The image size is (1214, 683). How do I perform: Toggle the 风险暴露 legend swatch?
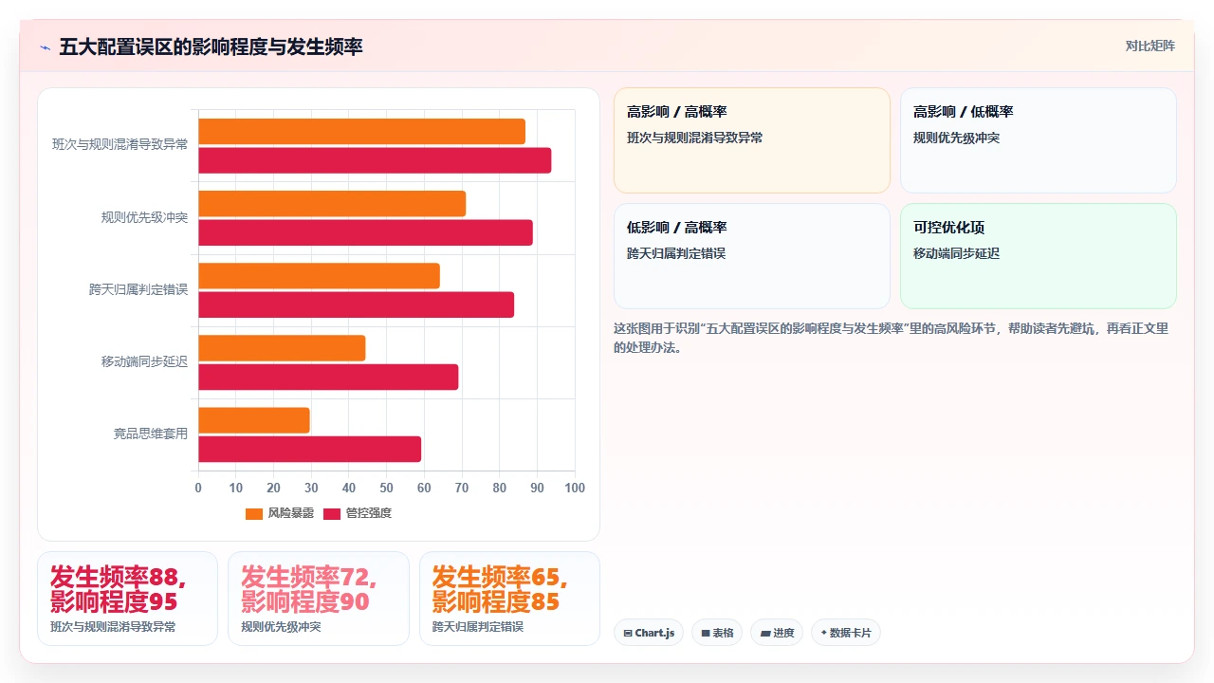(254, 513)
